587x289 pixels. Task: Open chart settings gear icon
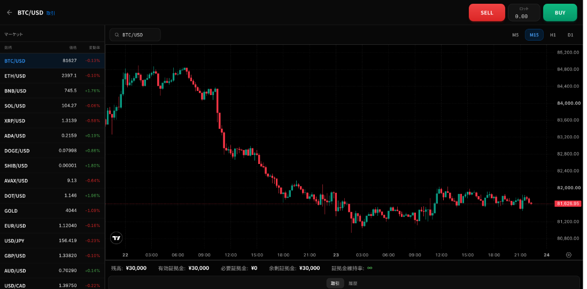tap(569, 255)
